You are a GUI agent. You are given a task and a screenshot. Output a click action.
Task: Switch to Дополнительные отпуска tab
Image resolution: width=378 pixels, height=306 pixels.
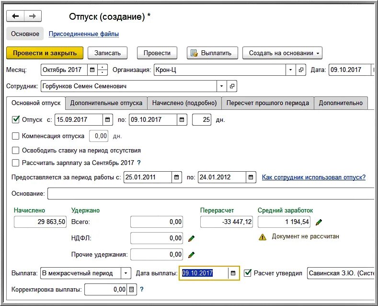pos(106,103)
